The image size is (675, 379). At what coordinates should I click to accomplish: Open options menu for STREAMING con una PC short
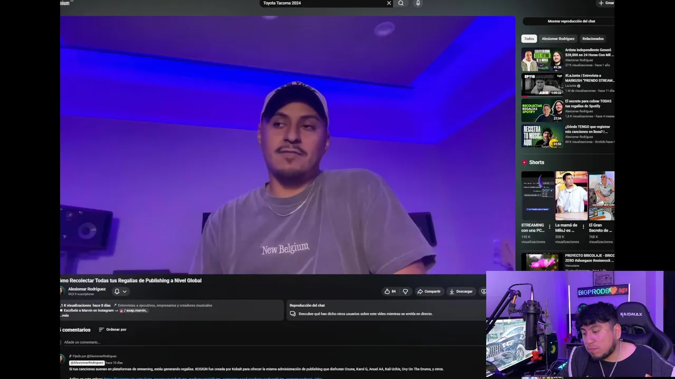(x=549, y=227)
